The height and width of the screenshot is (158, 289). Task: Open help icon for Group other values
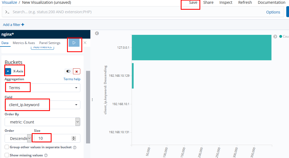tap(75, 147)
